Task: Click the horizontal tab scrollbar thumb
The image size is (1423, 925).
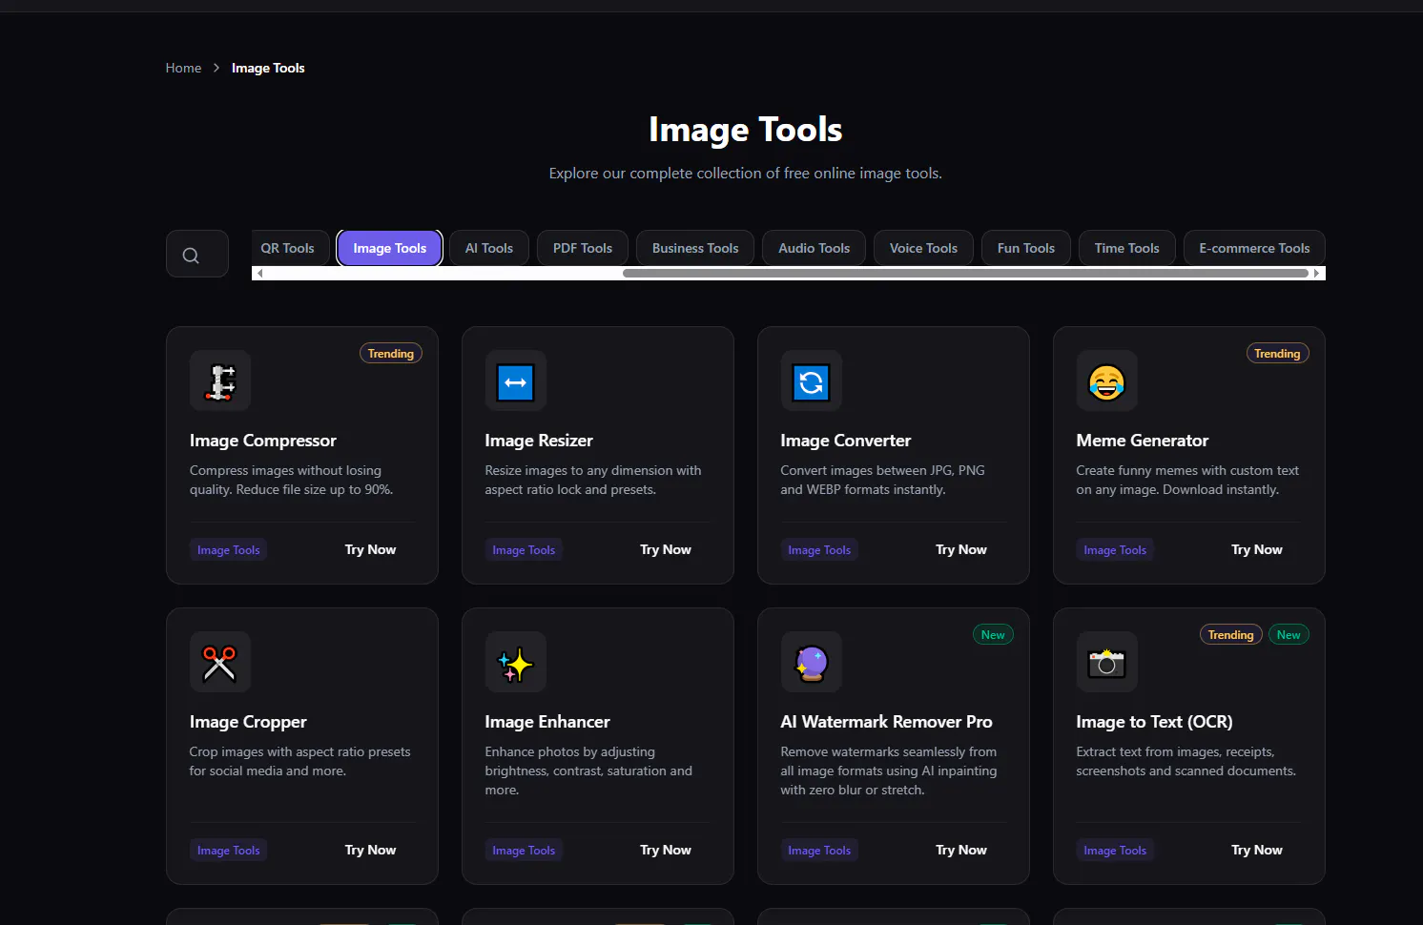Action: (965, 274)
